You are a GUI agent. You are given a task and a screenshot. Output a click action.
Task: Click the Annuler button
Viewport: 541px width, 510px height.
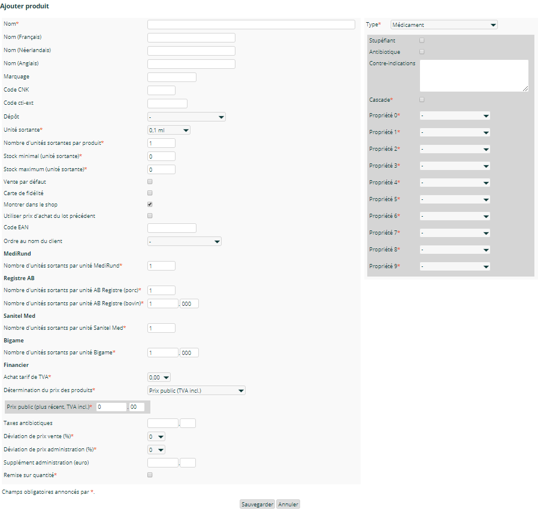[288, 504]
